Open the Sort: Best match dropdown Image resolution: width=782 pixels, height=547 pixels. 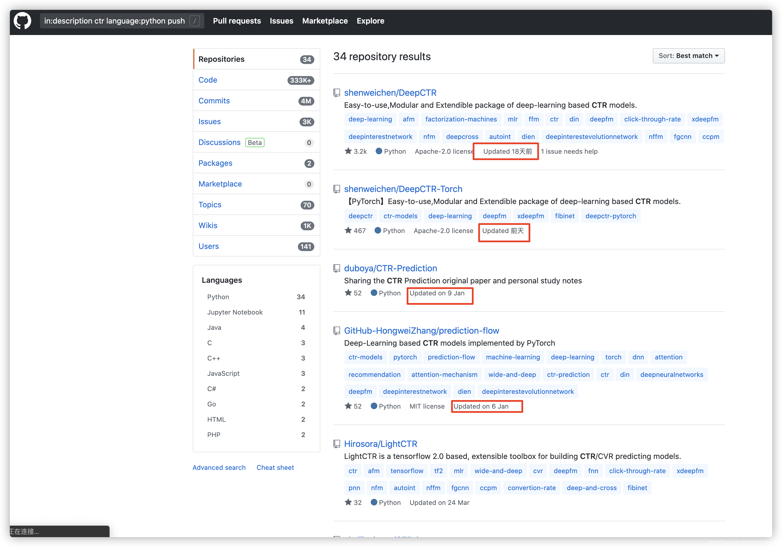(688, 56)
